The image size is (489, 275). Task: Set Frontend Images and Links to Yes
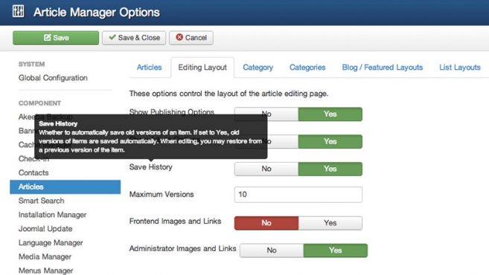coord(330,223)
